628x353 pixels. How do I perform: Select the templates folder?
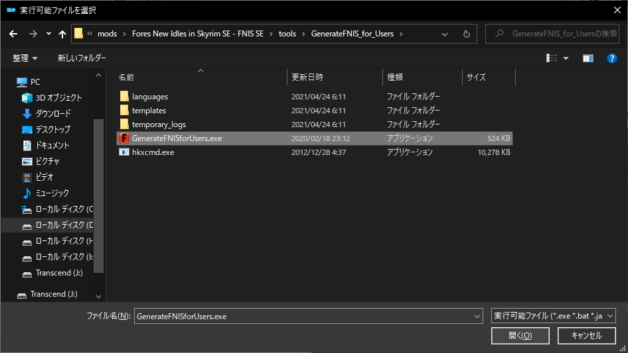[315, 111]
